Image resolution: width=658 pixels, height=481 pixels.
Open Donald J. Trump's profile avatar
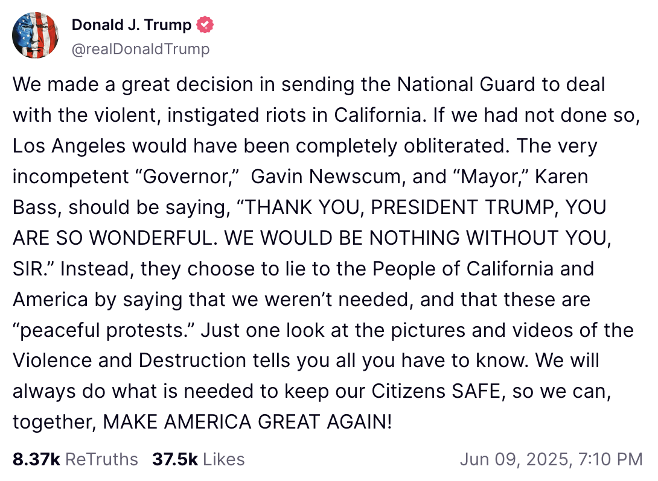tap(35, 35)
